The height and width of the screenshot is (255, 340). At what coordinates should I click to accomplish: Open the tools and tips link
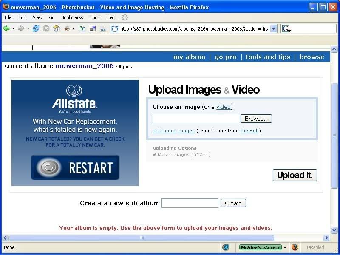click(x=268, y=57)
